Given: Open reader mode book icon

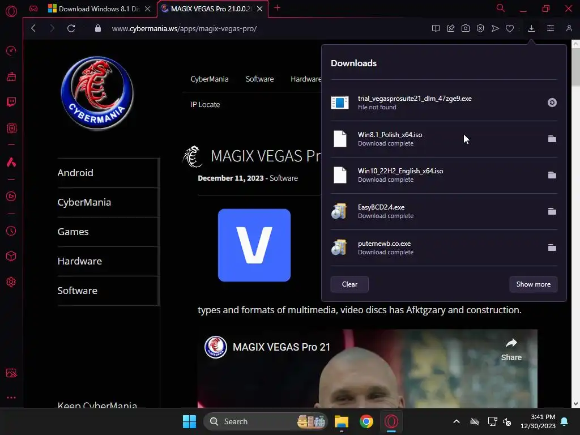Looking at the screenshot, I should pyautogui.click(x=436, y=28).
